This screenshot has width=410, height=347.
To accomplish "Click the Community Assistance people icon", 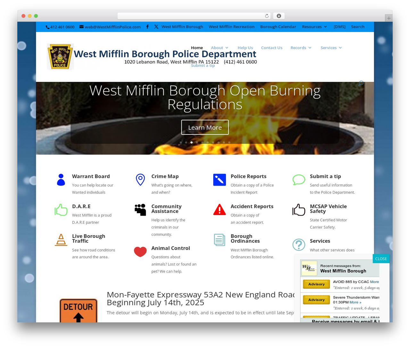I will pos(140,210).
